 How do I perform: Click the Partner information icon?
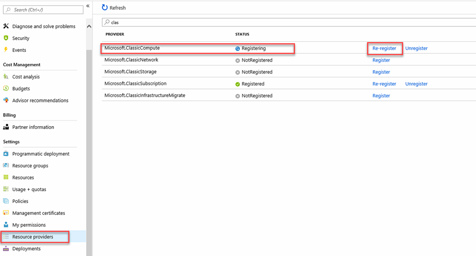pyautogui.click(x=6, y=127)
